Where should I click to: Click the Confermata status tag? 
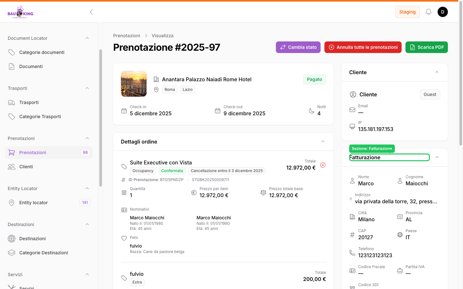click(172, 171)
